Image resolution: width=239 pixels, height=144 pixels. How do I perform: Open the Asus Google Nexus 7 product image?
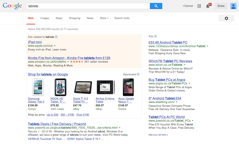tap(128, 87)
